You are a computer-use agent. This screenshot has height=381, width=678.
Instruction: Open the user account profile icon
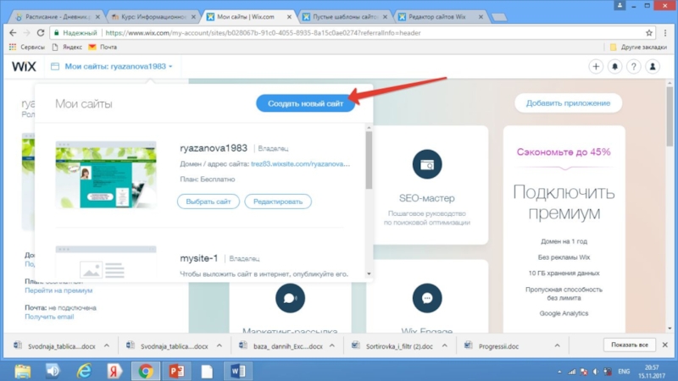click(653, 67)
